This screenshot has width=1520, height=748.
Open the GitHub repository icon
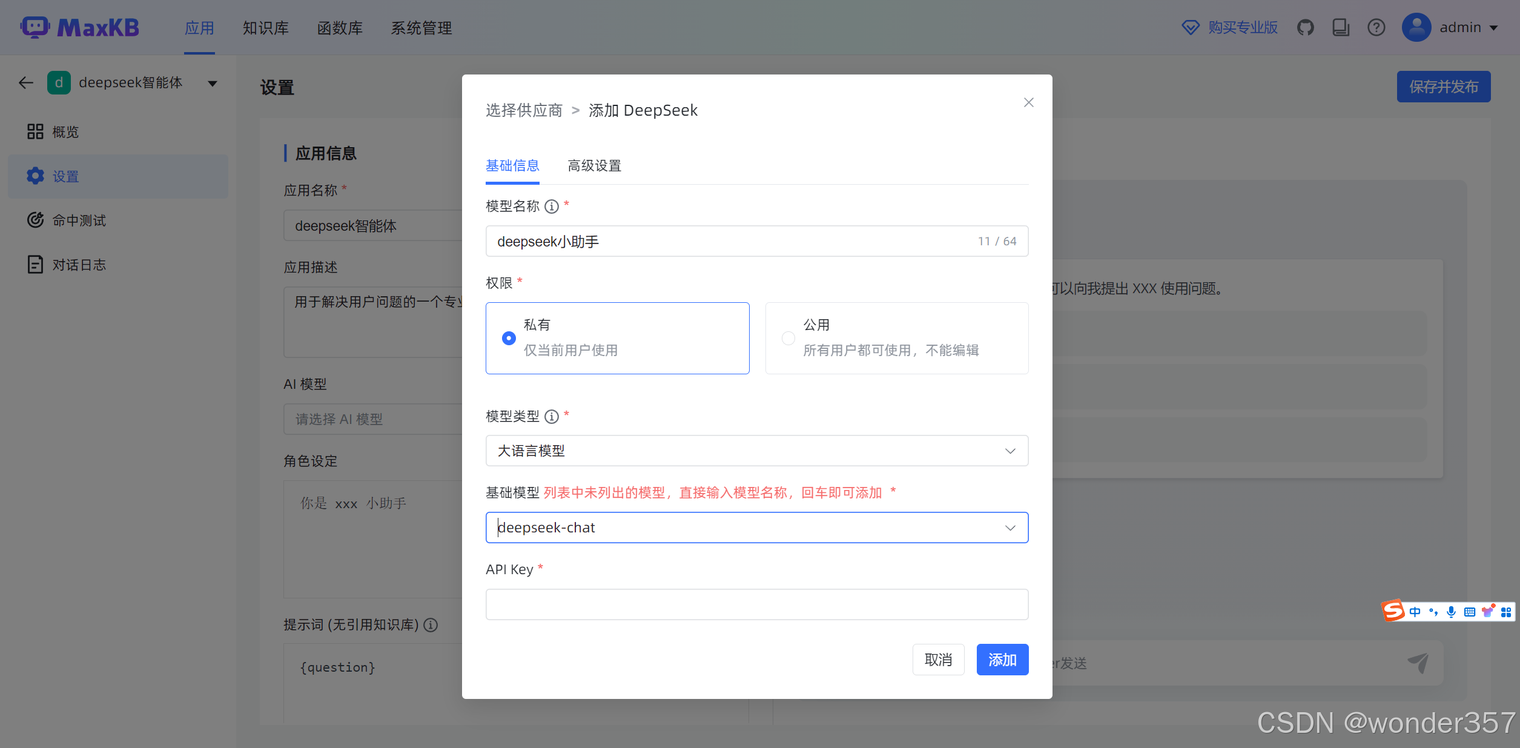pyautogui.click(x=1306, y=27)
